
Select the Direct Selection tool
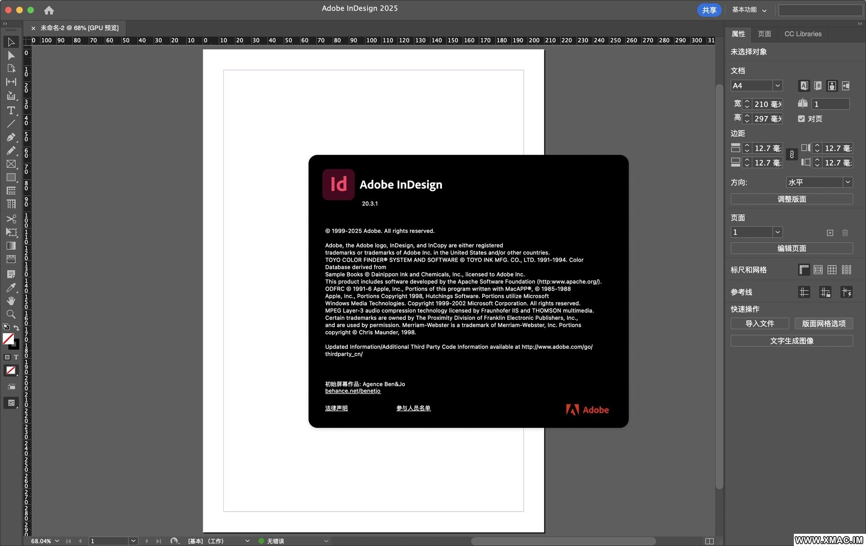[x=11, y=56]
